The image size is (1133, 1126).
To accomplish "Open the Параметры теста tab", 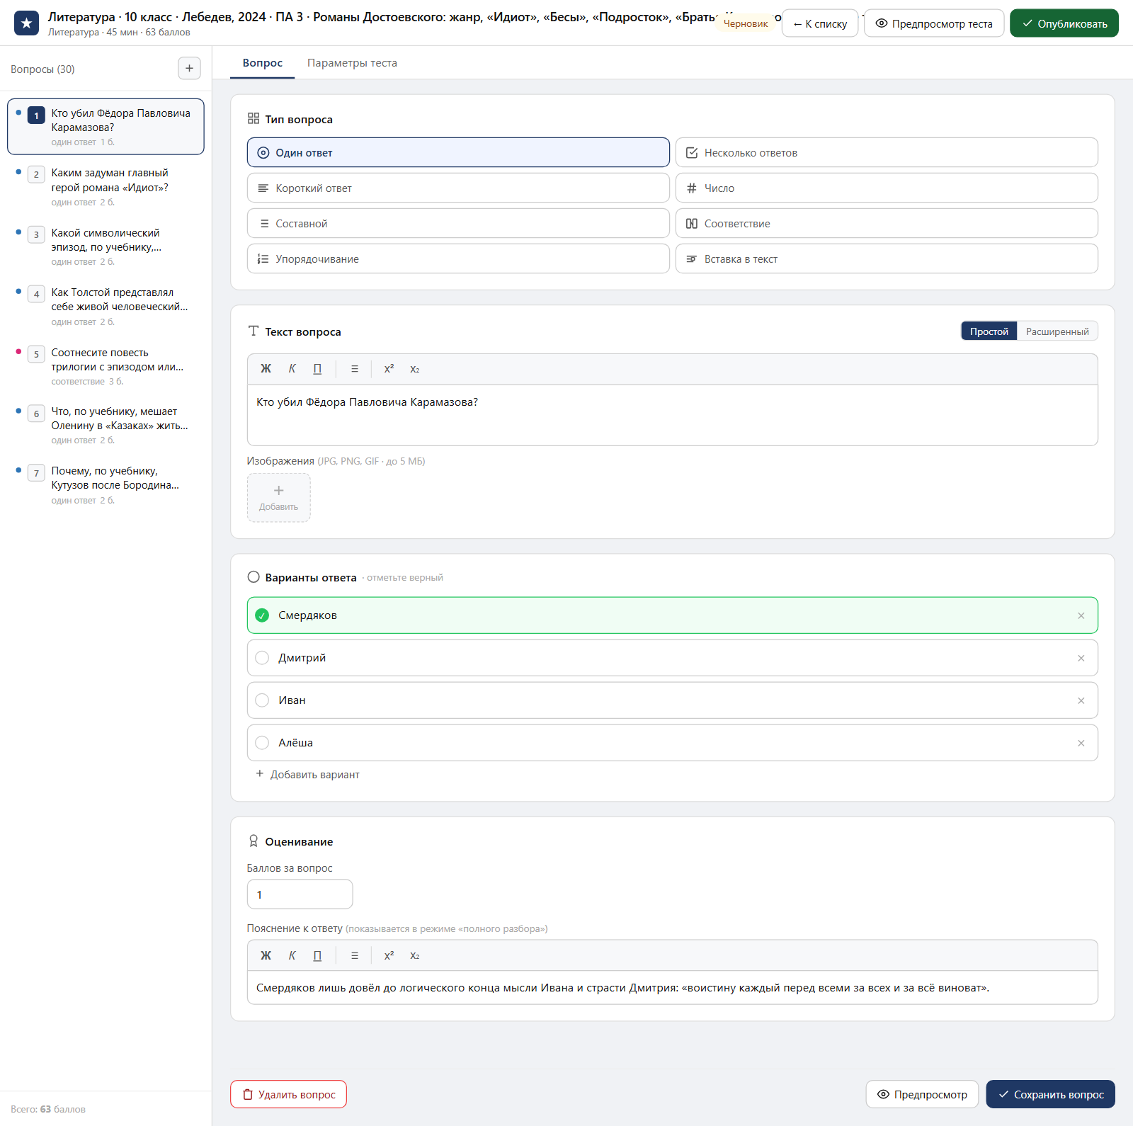I will tap(352, 63).
